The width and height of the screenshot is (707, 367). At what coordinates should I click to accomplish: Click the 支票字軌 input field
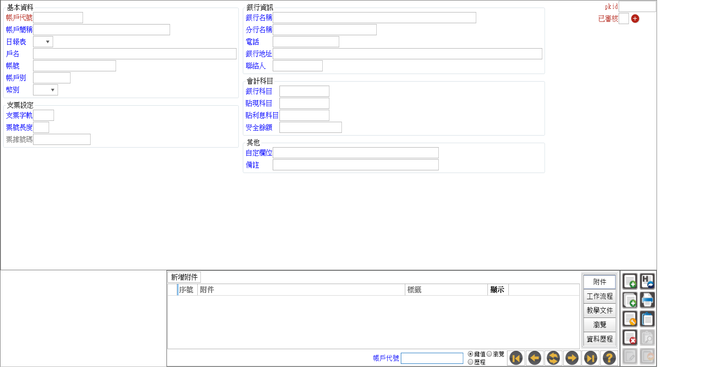(x=44, y=115)
